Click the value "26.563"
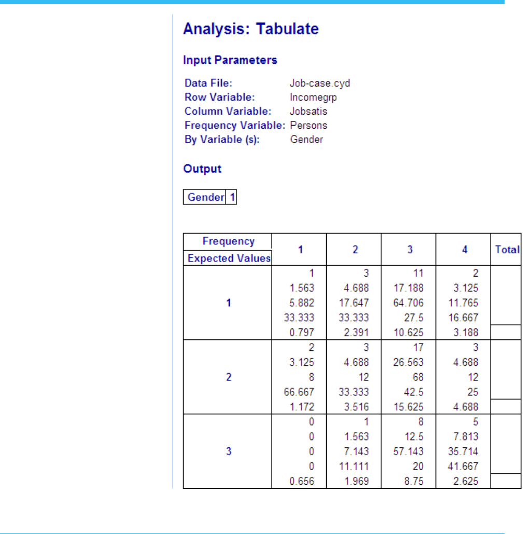531x534 pixels. pos(409,362)
